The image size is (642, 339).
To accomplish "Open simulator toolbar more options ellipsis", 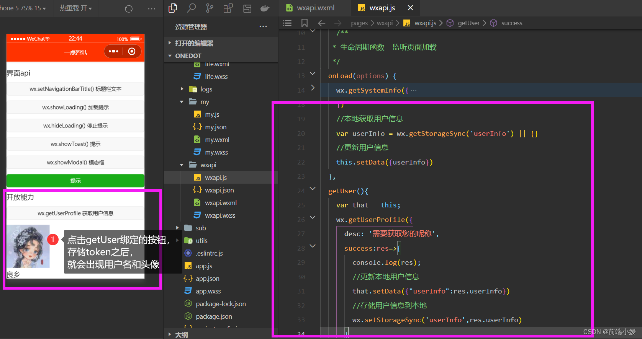I will point(152,8).
